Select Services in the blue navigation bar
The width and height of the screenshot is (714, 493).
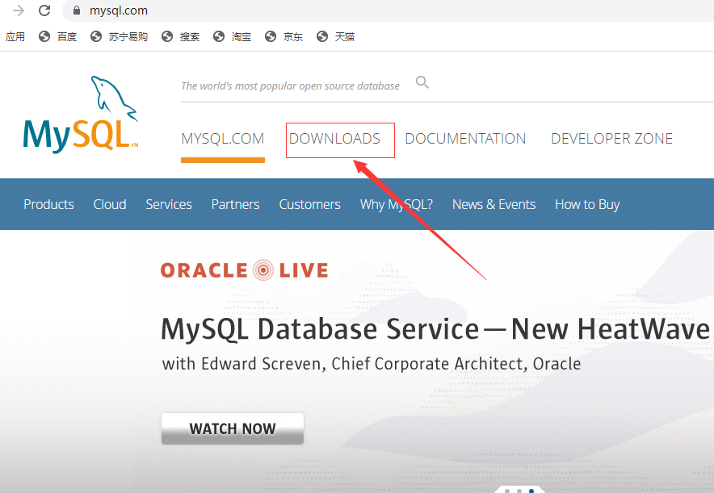tap(169, 204)
